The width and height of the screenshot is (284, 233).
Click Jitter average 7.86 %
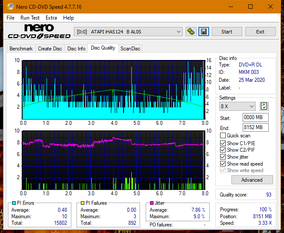click(x=198, y=210)
